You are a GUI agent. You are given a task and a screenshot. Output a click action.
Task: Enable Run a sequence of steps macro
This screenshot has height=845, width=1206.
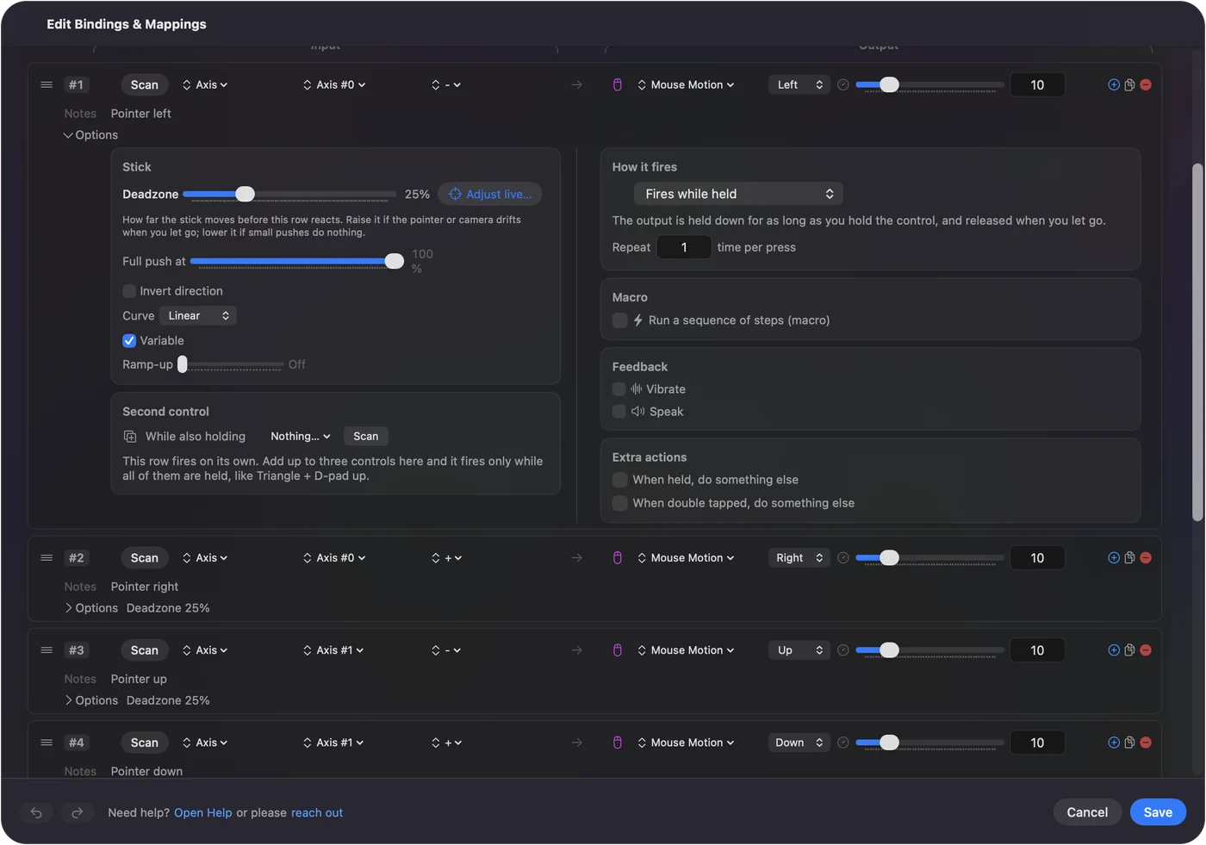pyautogui.click(x=619, y=320)
